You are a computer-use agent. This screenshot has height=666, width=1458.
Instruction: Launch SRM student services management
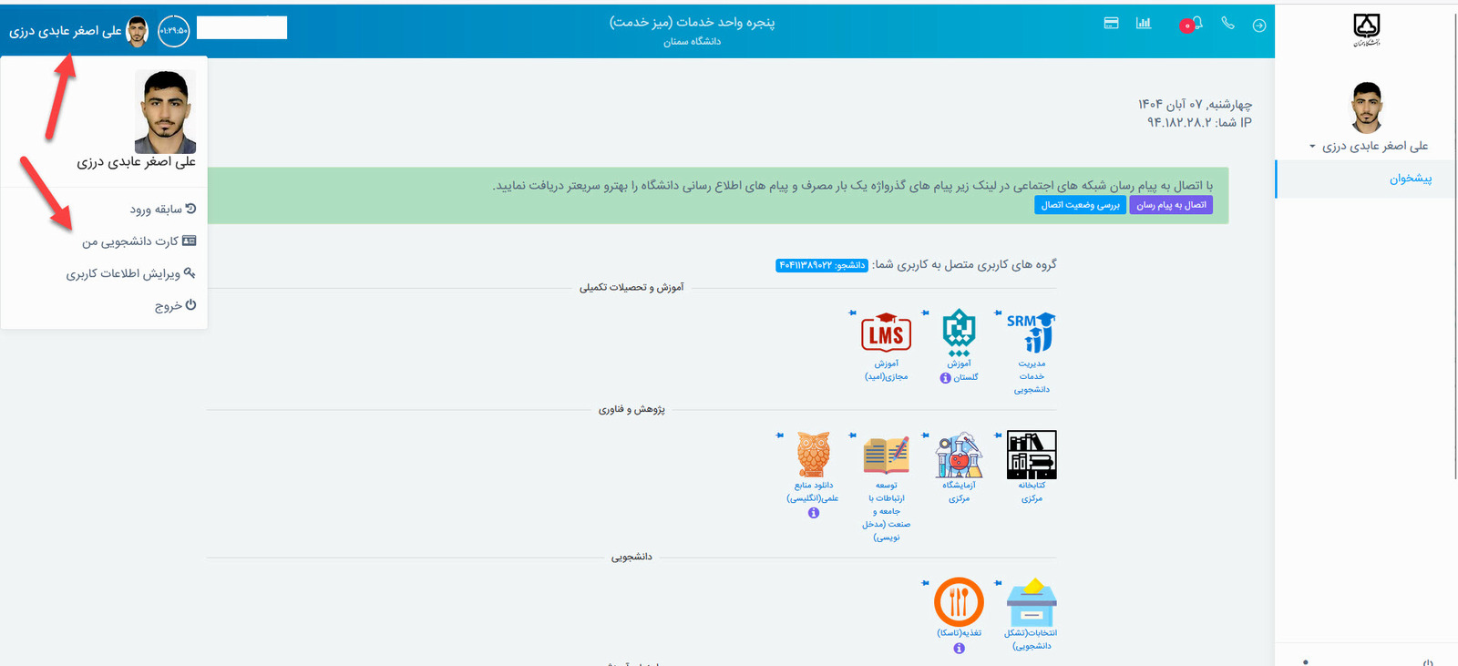tap(1032, 333)
